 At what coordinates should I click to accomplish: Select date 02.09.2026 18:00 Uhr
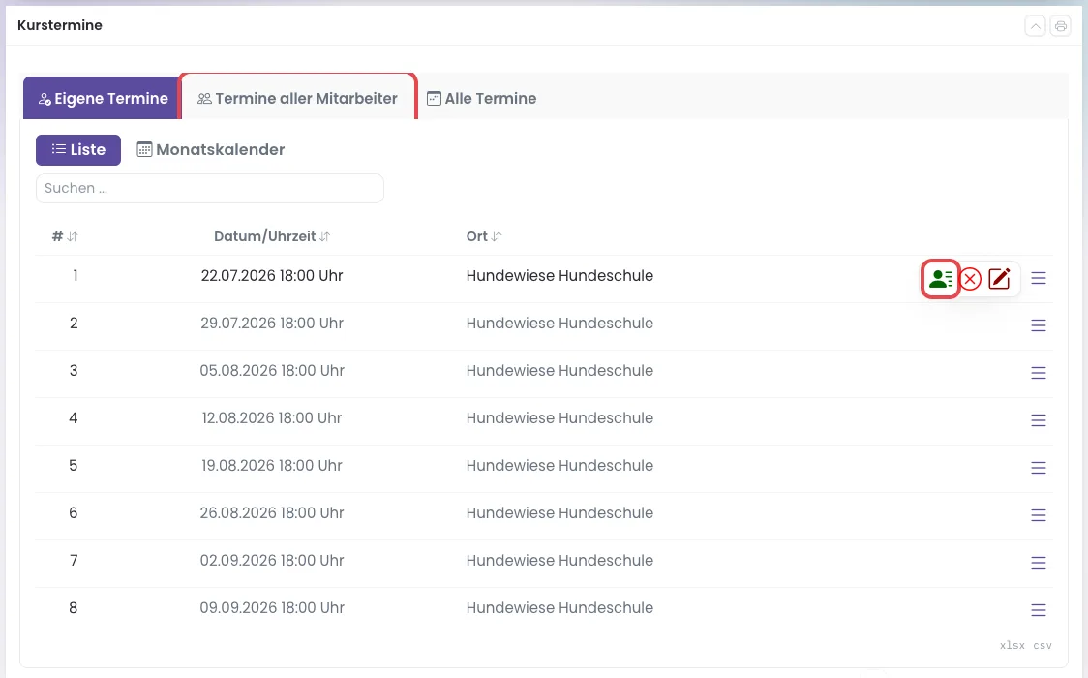click(x=272, y=561)
